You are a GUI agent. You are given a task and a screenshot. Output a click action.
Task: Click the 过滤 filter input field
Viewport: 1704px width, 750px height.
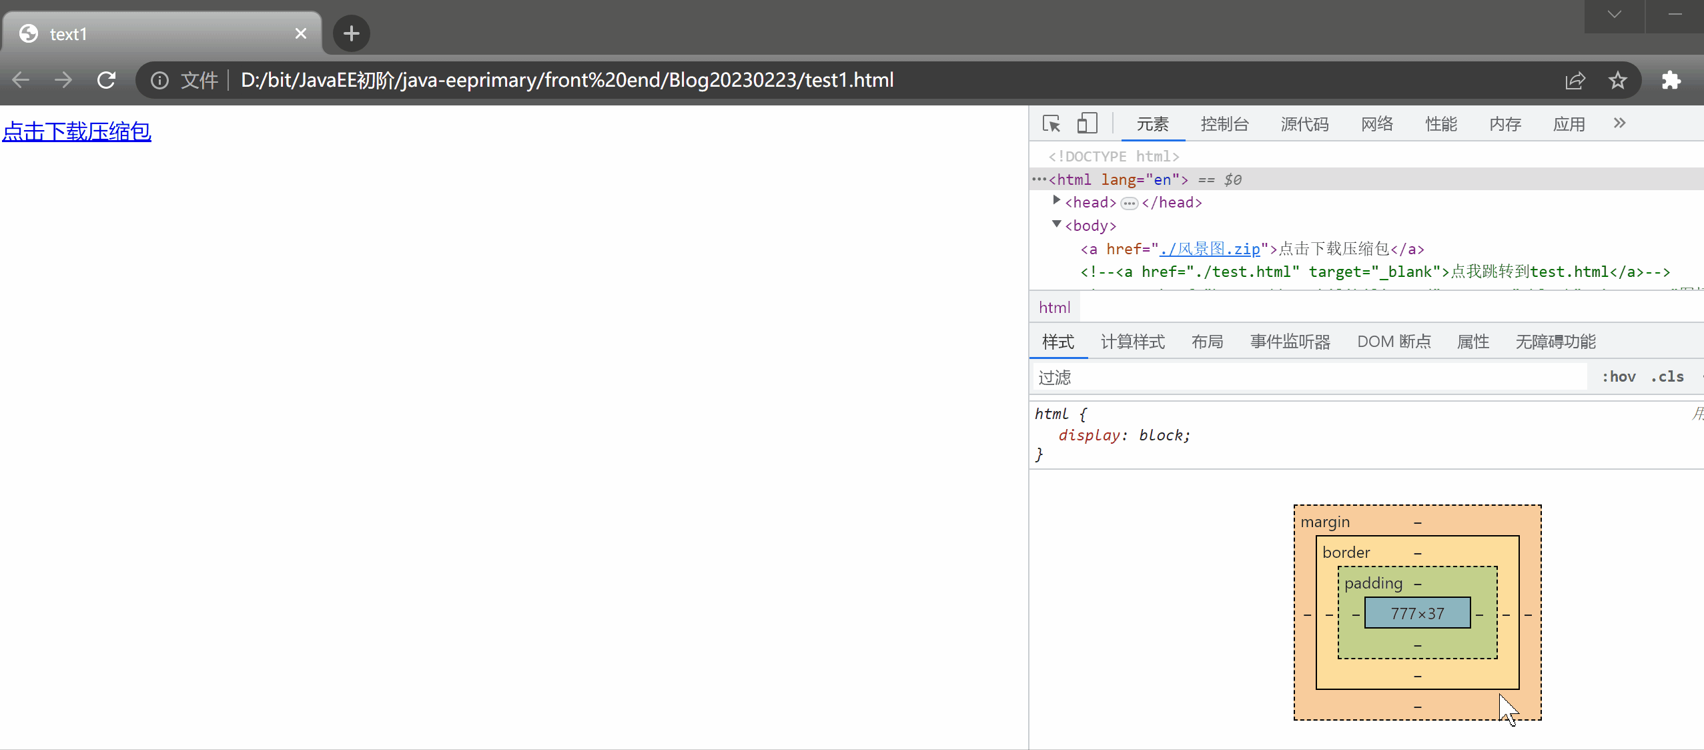coord(1309,377)
